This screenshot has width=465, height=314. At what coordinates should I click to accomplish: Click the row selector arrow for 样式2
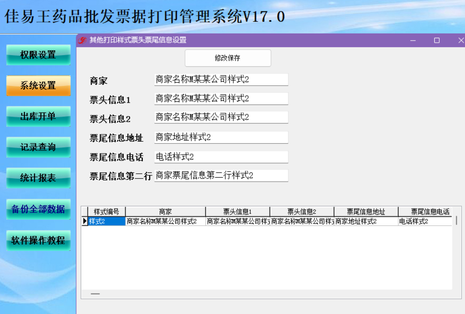click(x=84, y=221)
